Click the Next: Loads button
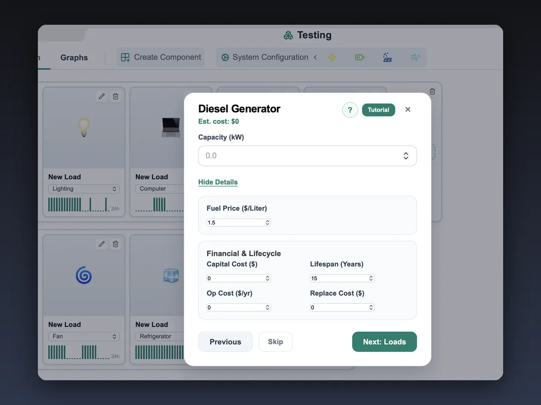This screenshot has height=405, width=541. point(385,342)
